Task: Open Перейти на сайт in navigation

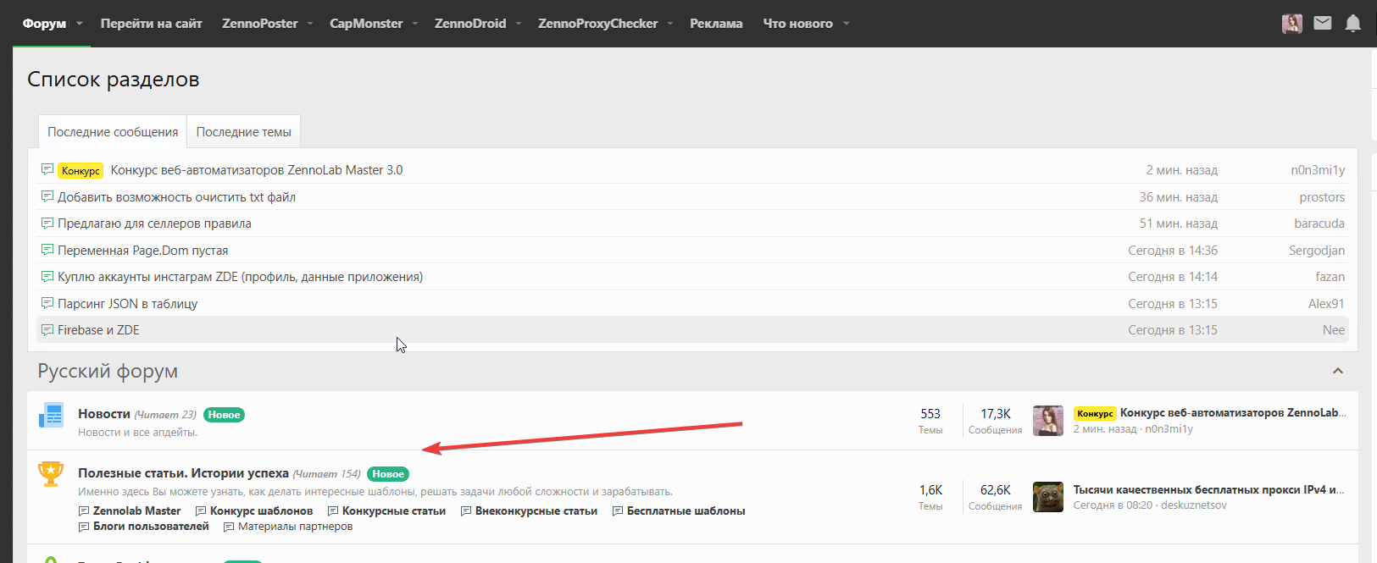Action: click(x=152, y=24)
